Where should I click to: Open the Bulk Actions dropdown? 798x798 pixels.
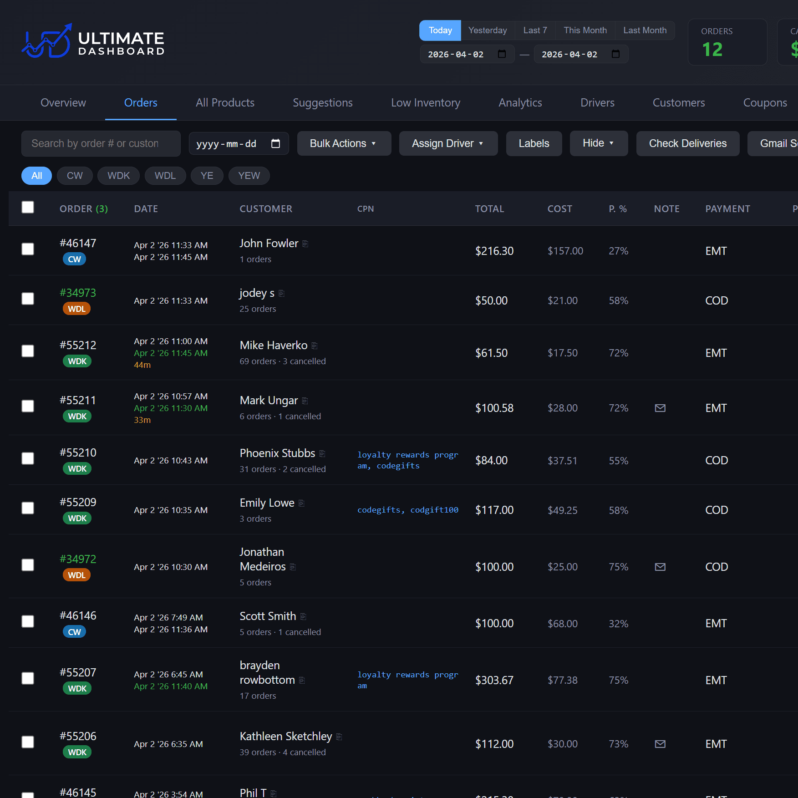coord(344,143)
